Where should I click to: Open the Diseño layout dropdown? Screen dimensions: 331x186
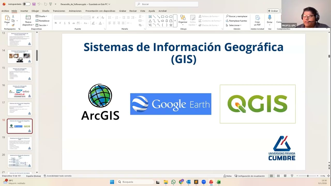(41, 16)
